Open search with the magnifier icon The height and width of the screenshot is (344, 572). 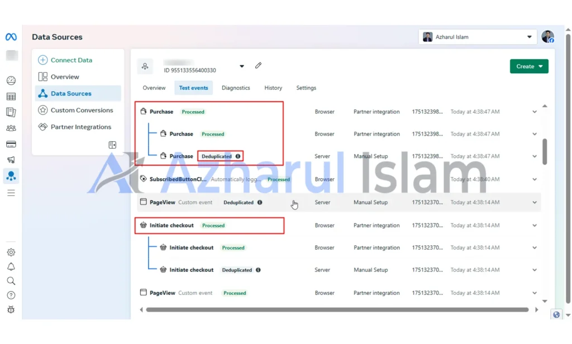(11, 281)
